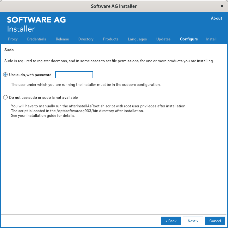Jump to the Products step

click(111, 39)
